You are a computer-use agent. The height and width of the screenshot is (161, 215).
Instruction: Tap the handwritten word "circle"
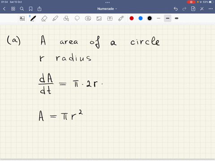[x=145, y=41]
